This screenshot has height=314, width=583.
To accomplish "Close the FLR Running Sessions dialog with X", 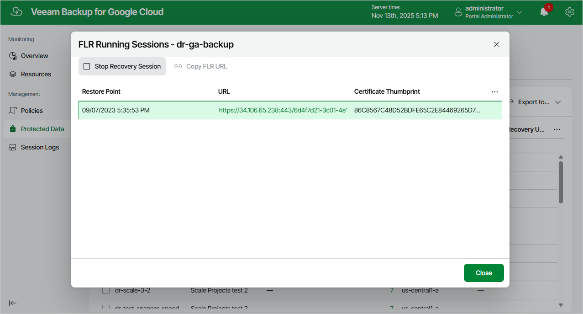I will 497,44.
